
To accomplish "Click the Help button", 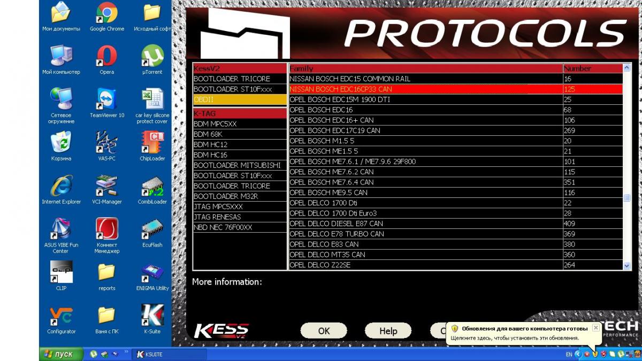I will coord(388,331).
